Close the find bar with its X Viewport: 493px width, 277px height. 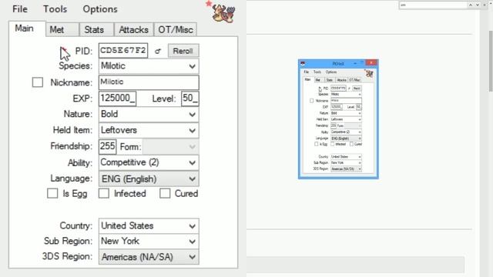pyautogui.click(x=485, y=5)
